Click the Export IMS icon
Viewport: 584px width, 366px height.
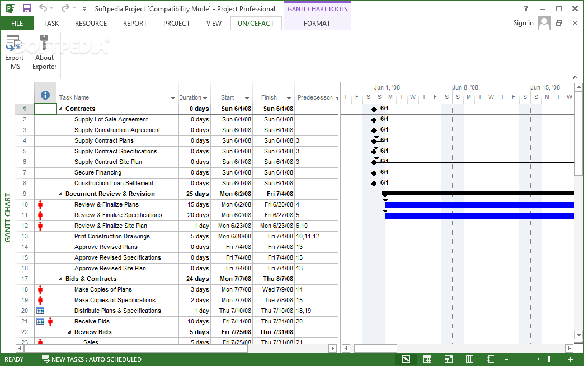(14, 44)
